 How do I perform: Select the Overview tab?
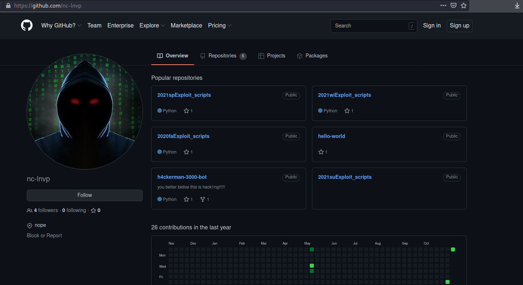point(173,56)
